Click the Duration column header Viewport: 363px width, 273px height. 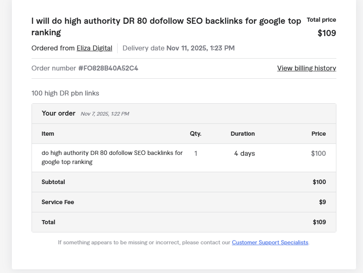tap(243, 134)
